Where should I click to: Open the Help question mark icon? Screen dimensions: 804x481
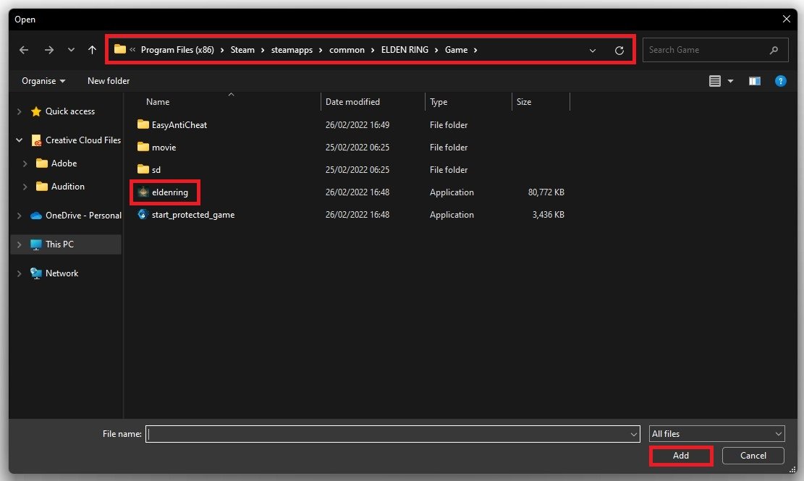pyautogui.click(x=780, y=81)
